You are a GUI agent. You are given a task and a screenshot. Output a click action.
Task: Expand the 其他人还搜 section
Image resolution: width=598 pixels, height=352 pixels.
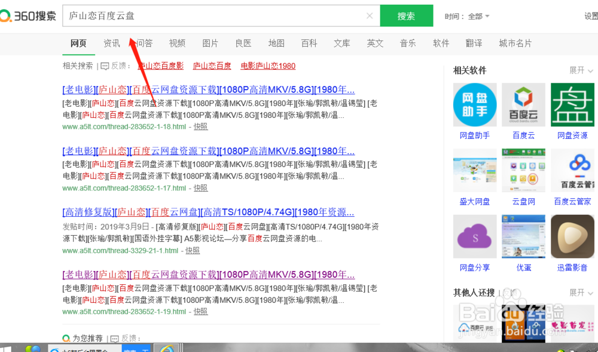[578, 293]
